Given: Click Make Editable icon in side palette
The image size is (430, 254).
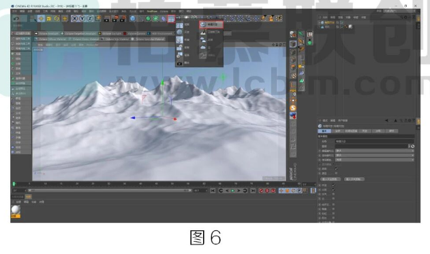Looking at the screenshot, I should coord(293,34).
